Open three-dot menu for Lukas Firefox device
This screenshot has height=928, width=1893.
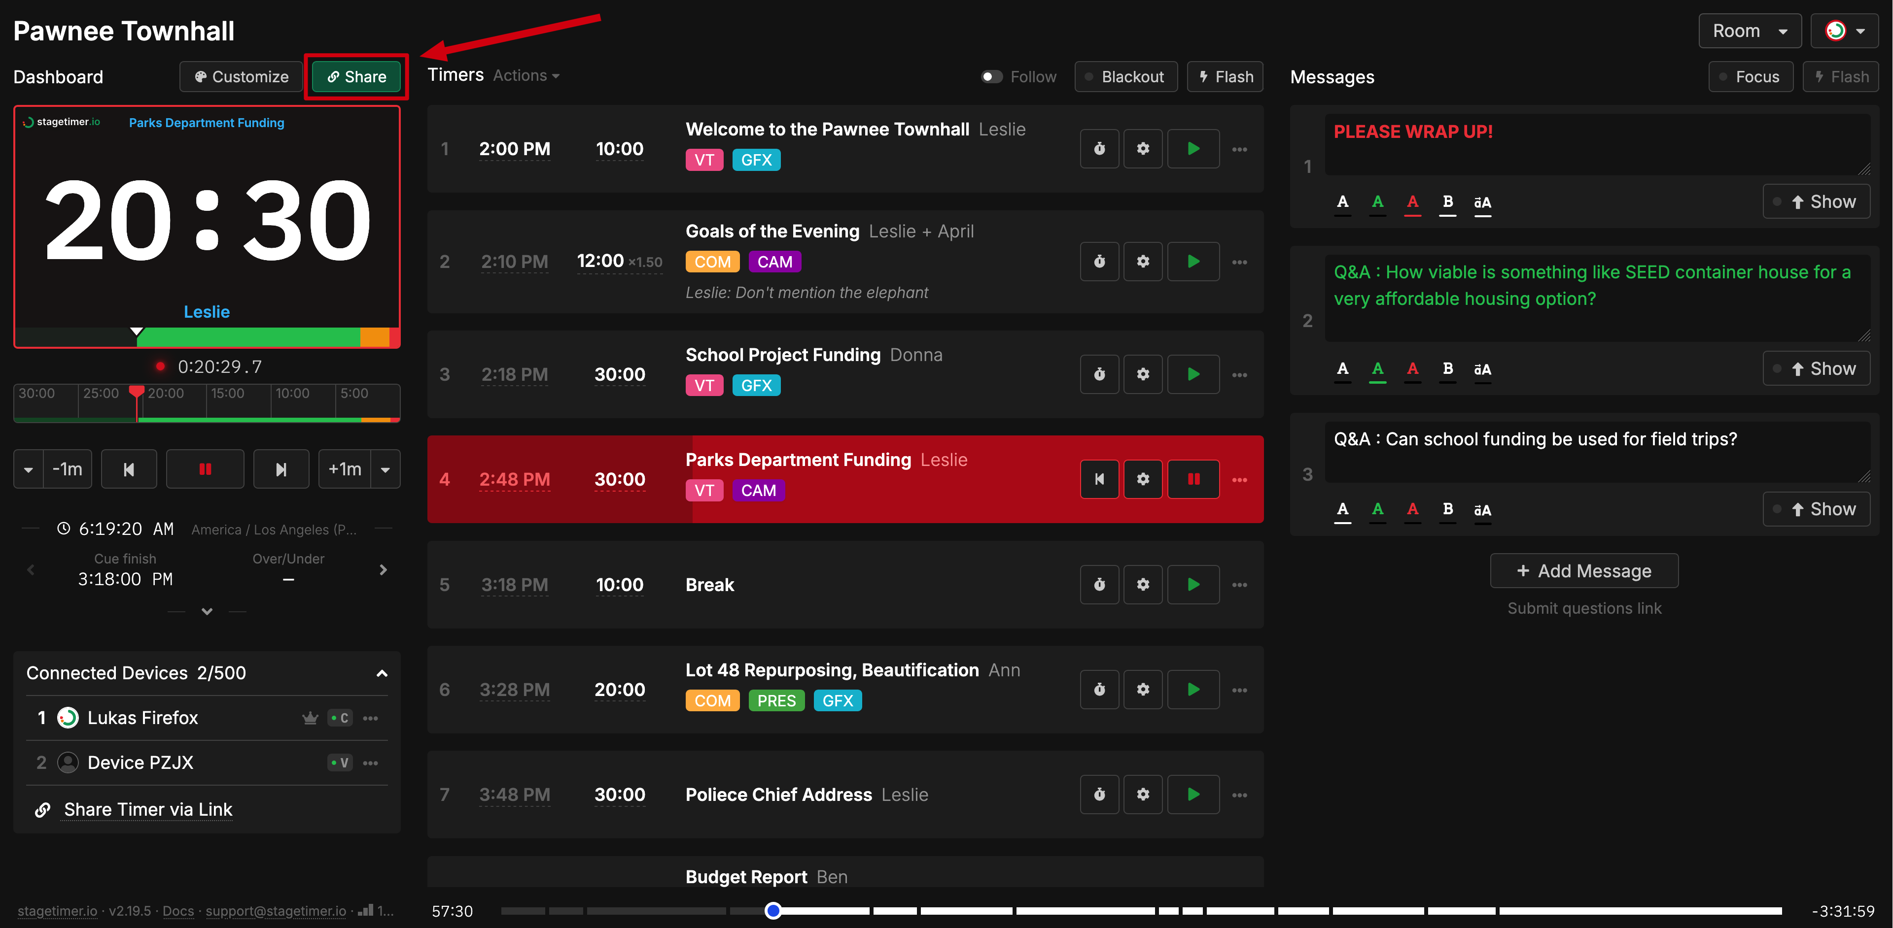pos(370,718)
